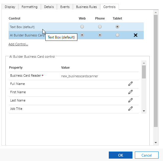Remove AI Builder Business Card control with X
Screen dimensions: 163x161
tap(135, 35)
